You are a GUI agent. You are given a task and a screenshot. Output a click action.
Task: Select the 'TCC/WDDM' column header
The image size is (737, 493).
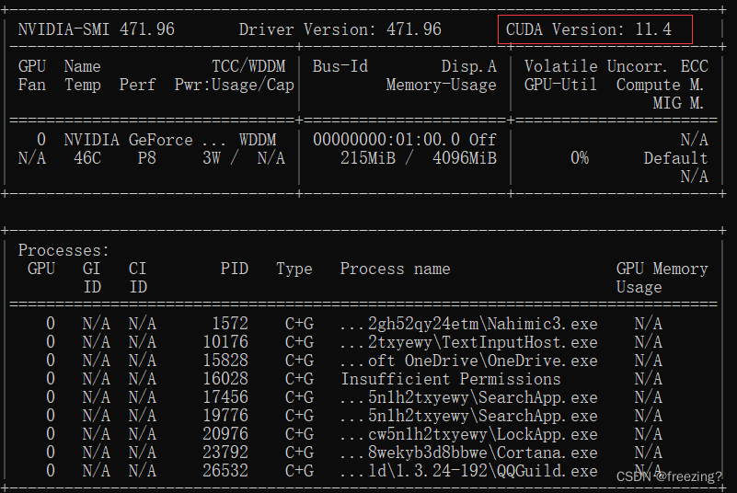[x=248, y=66]
